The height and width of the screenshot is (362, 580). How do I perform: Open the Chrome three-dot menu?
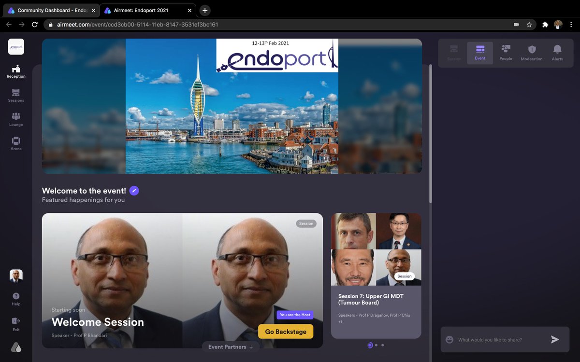(571, 24)
